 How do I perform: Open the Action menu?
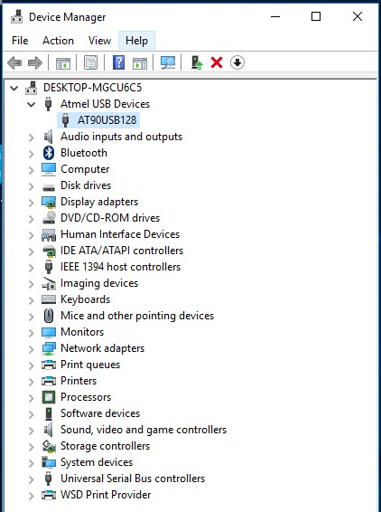tap(58, 41)
